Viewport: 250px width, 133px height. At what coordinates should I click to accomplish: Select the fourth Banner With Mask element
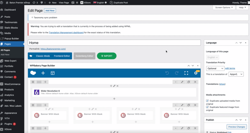[x=179, y=115]
